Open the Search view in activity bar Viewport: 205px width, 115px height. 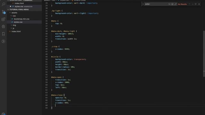pos(4,4)
